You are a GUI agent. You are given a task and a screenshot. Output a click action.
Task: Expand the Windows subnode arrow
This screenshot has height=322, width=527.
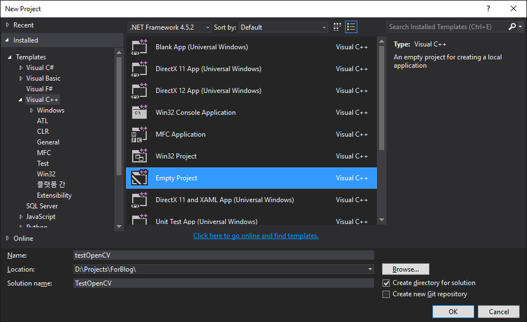coord(31,110)
